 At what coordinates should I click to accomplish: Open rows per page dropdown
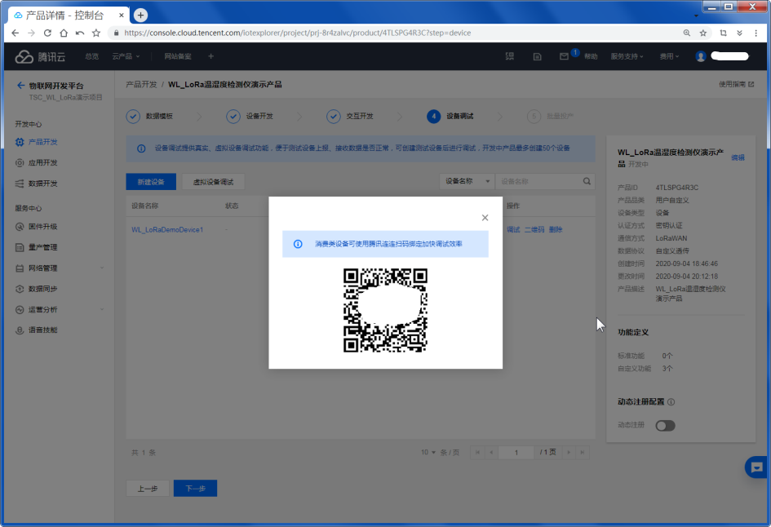(x=428, y=452)
